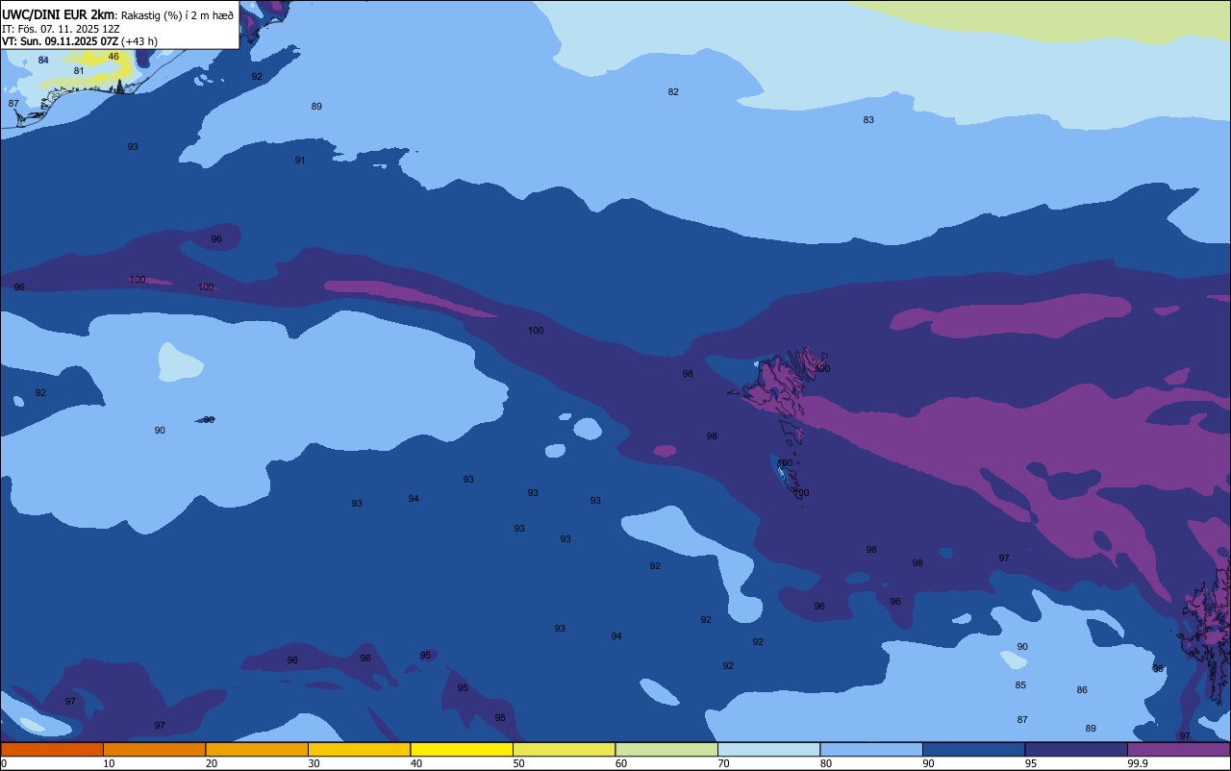Click the 0–10 dark orange legend segment
Screen dimensions: 1231x771
[52, 749]
